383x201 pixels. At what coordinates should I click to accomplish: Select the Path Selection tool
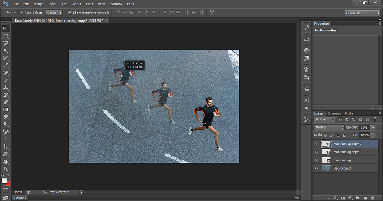[6, 147]
